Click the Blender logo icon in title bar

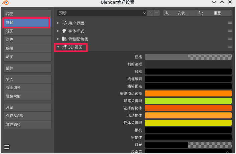[5, 2]
